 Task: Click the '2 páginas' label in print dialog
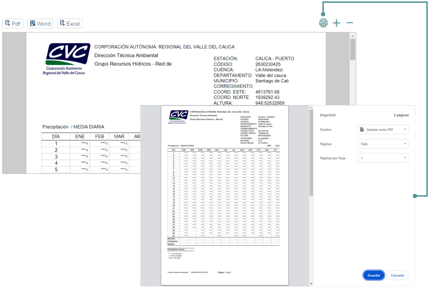[x=401, y=115]
